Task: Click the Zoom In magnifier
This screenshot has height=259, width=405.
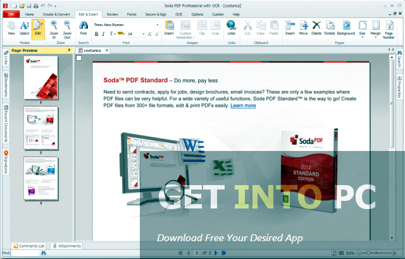Action: [x=54, y=30]
